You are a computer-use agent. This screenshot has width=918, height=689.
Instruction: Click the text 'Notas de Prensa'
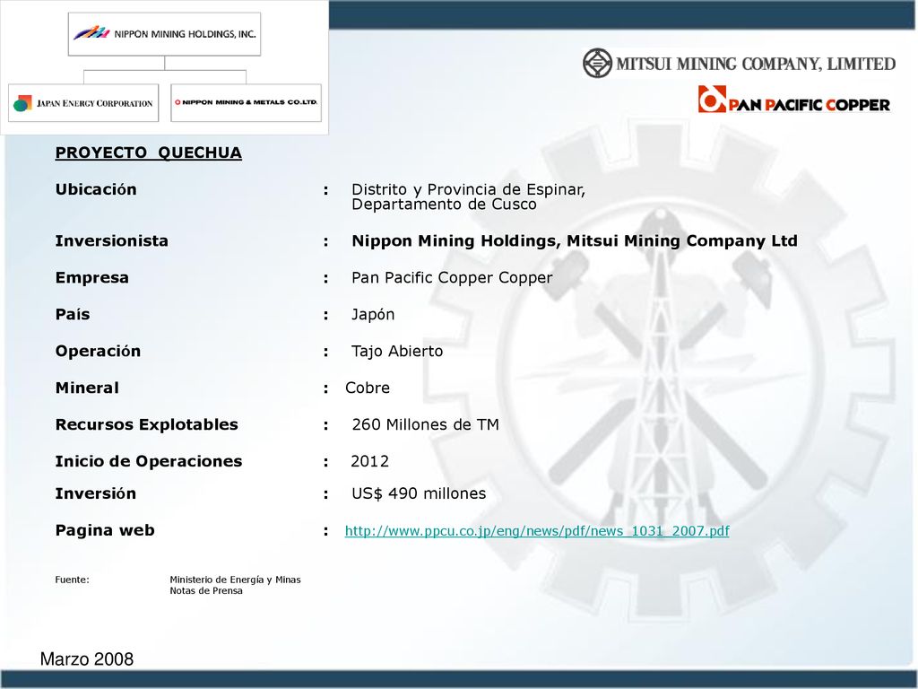(206, 590)
